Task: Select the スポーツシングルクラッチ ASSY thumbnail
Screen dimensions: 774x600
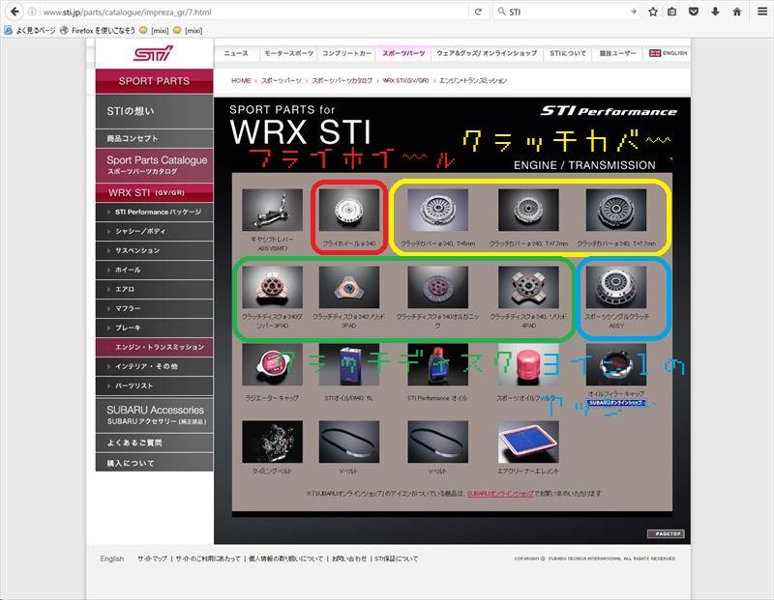Action: [x=616, y=287]
